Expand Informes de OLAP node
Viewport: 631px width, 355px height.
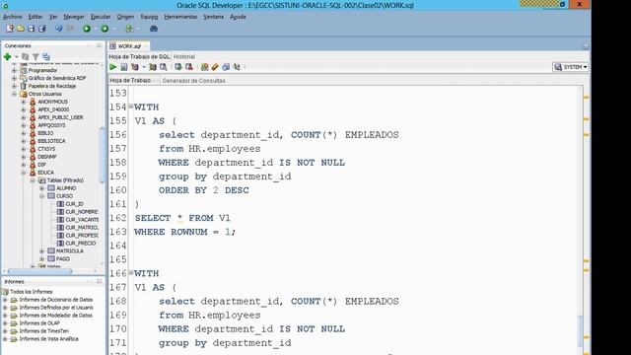click(5, 323)
